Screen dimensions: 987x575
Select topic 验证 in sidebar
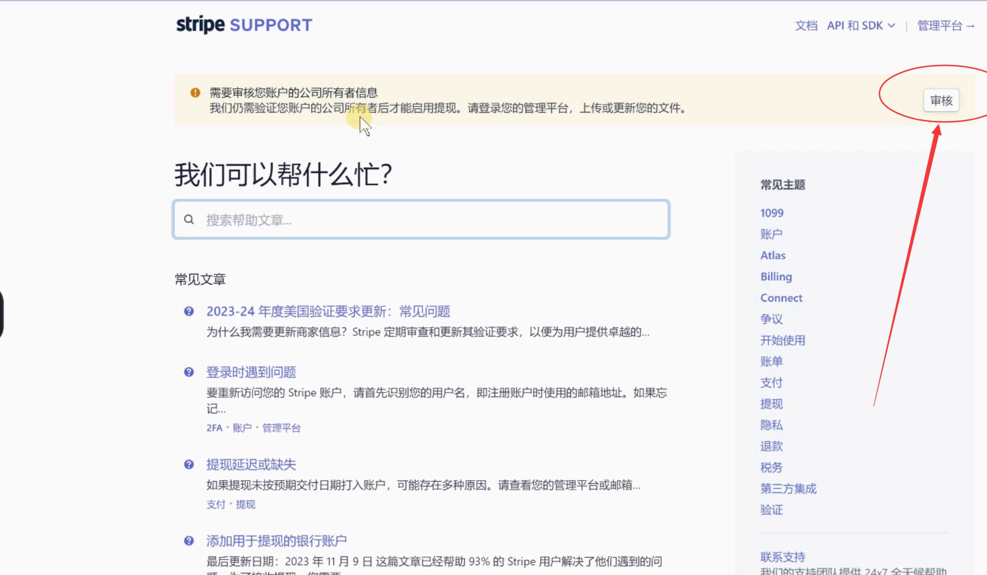(771, 510)
